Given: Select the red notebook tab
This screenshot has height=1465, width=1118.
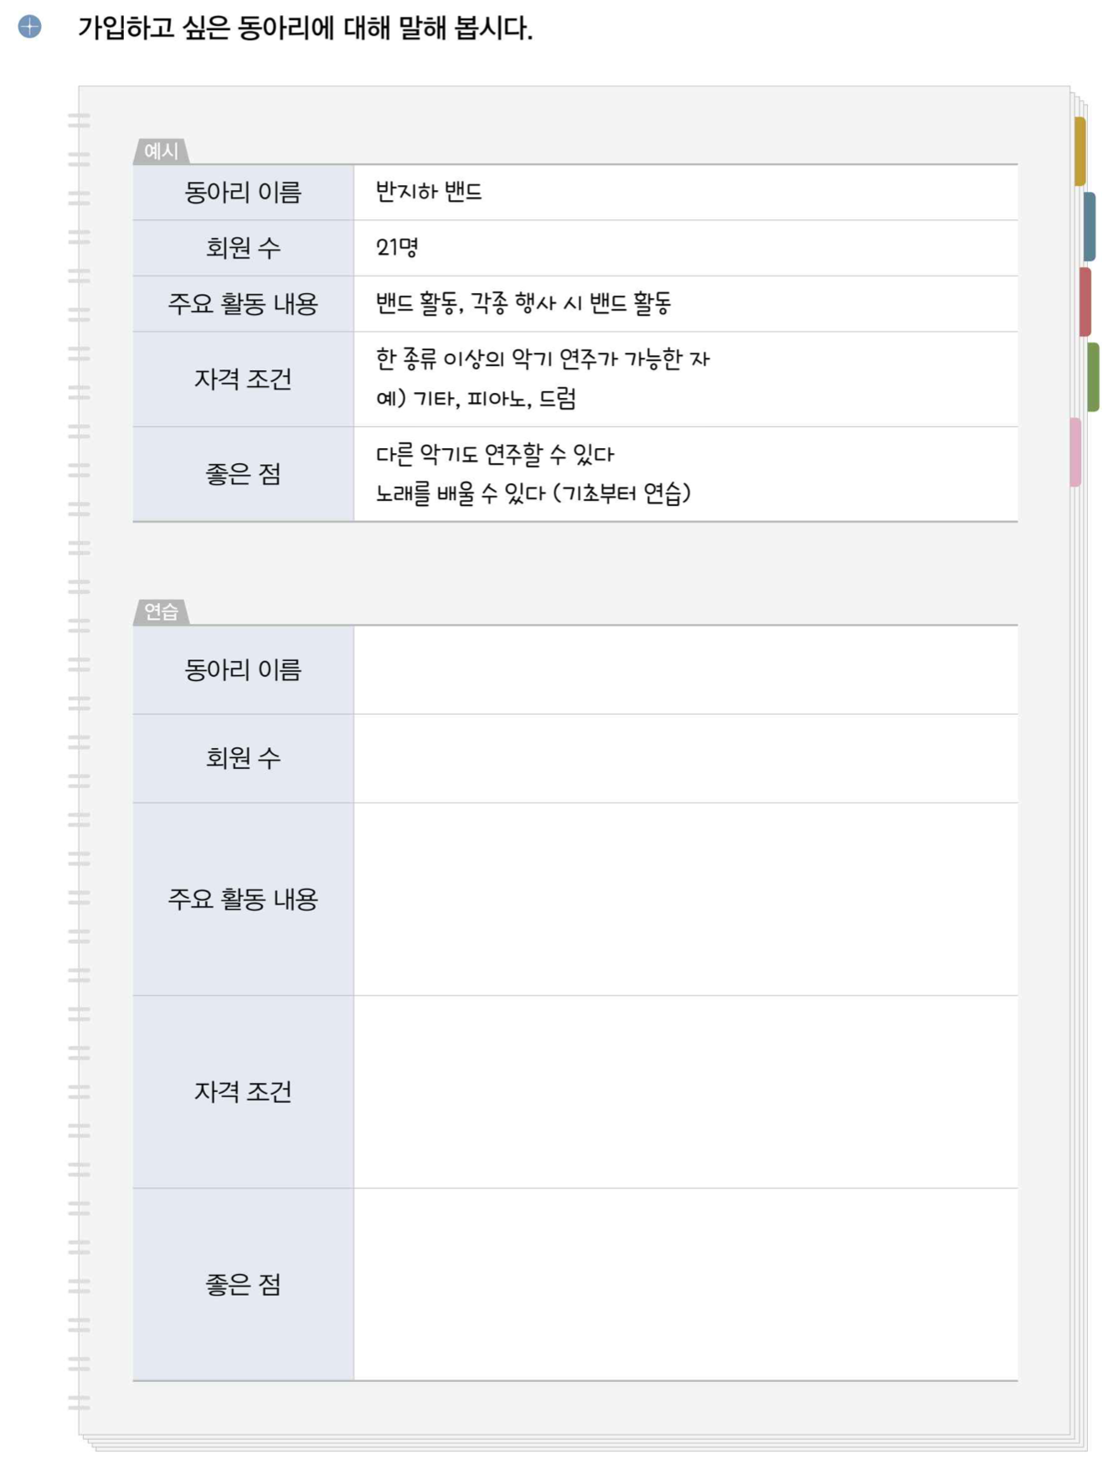Looking at the screenshot, I should coord(1085,302).
